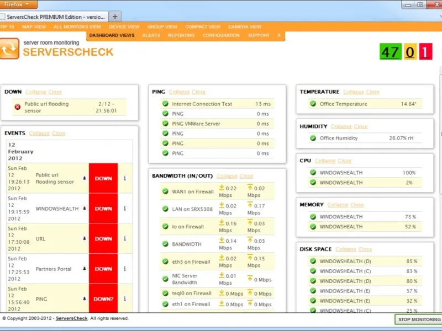Collapse the MEMORY panel
The width and height of the screenshot is (442, 331).
click(x=338, y=205)
